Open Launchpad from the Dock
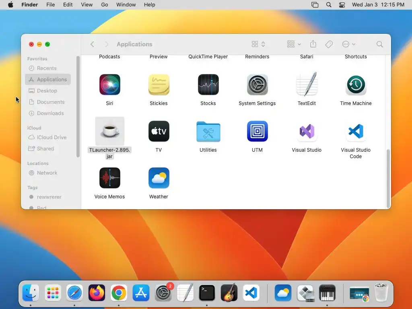This screenshot has height=309, width=412. 53,293
